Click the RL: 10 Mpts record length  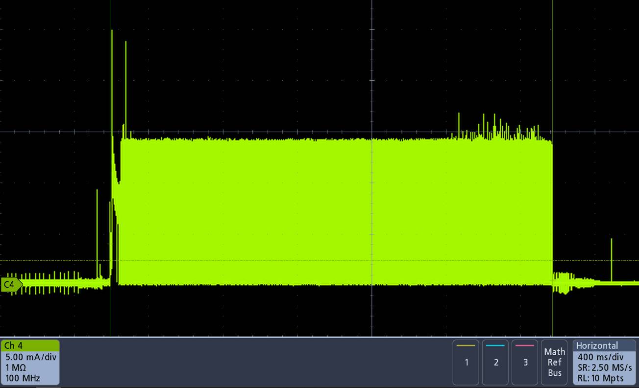click(601, 378)
